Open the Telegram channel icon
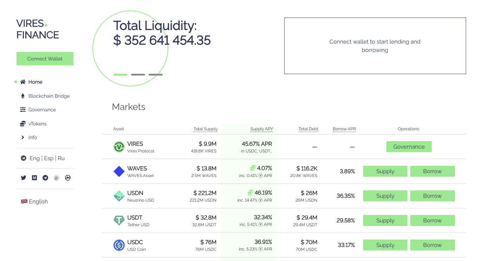477x261 pixels. click(45, 178)
